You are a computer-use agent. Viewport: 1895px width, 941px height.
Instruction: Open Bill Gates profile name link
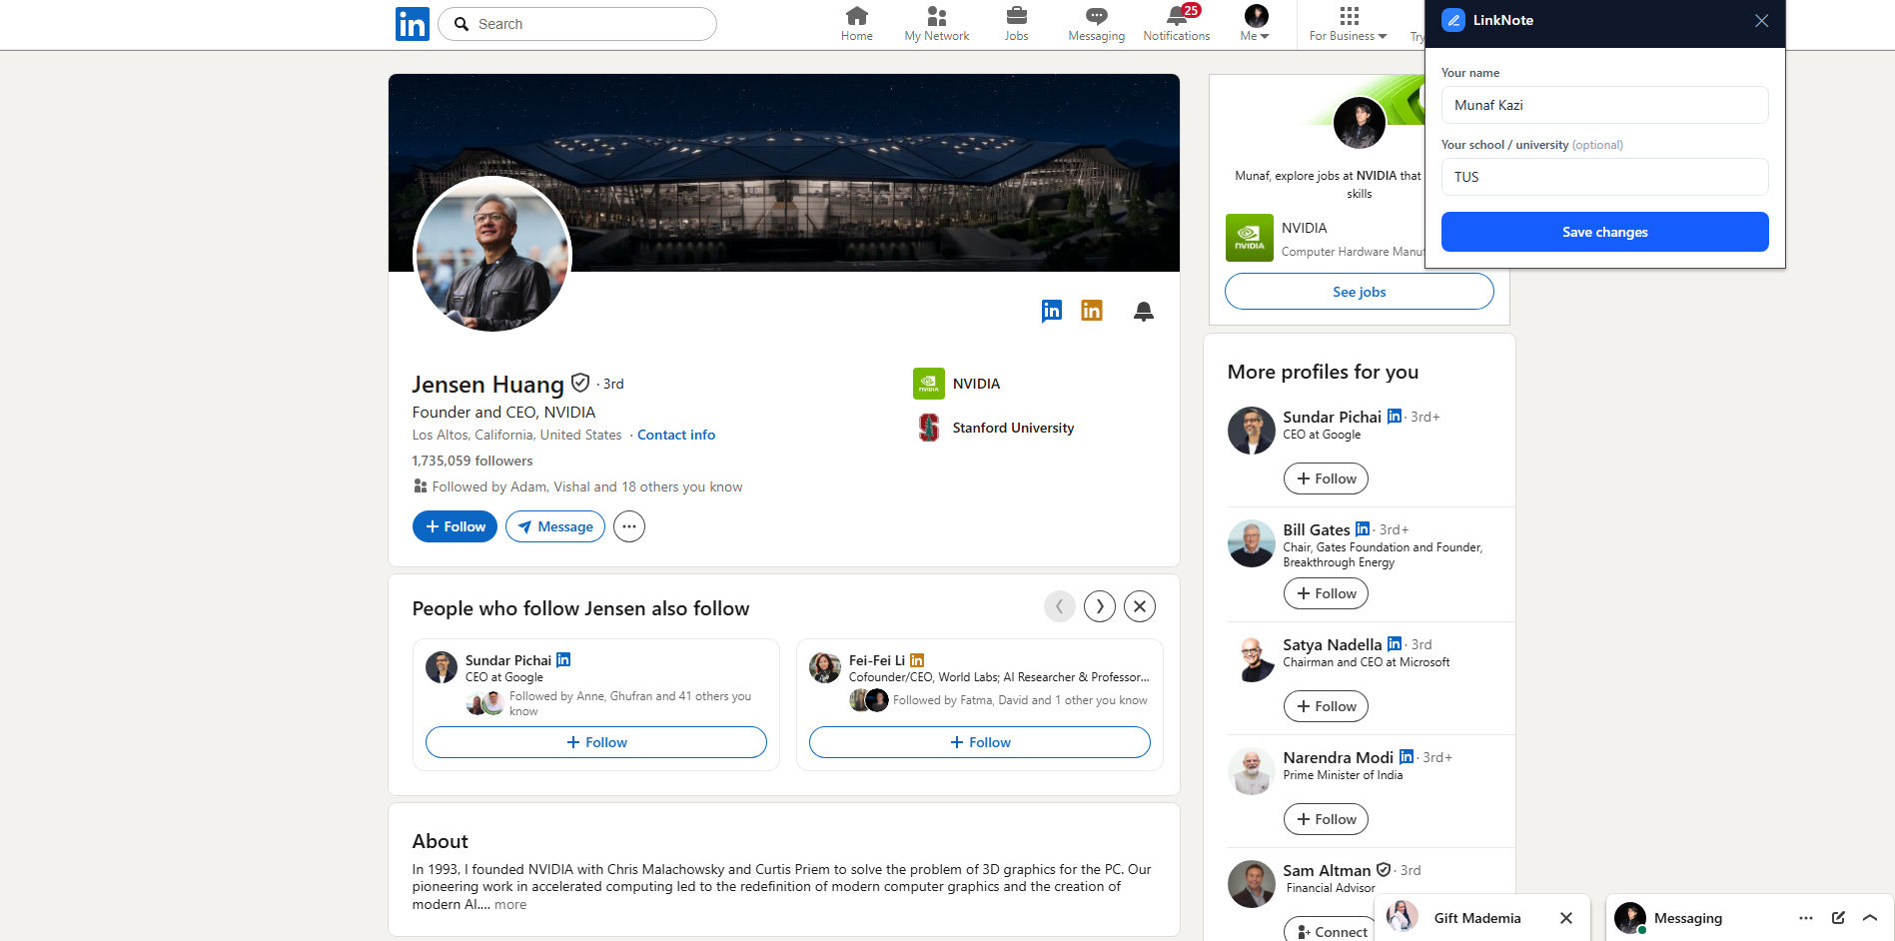tap(1317, 529)
